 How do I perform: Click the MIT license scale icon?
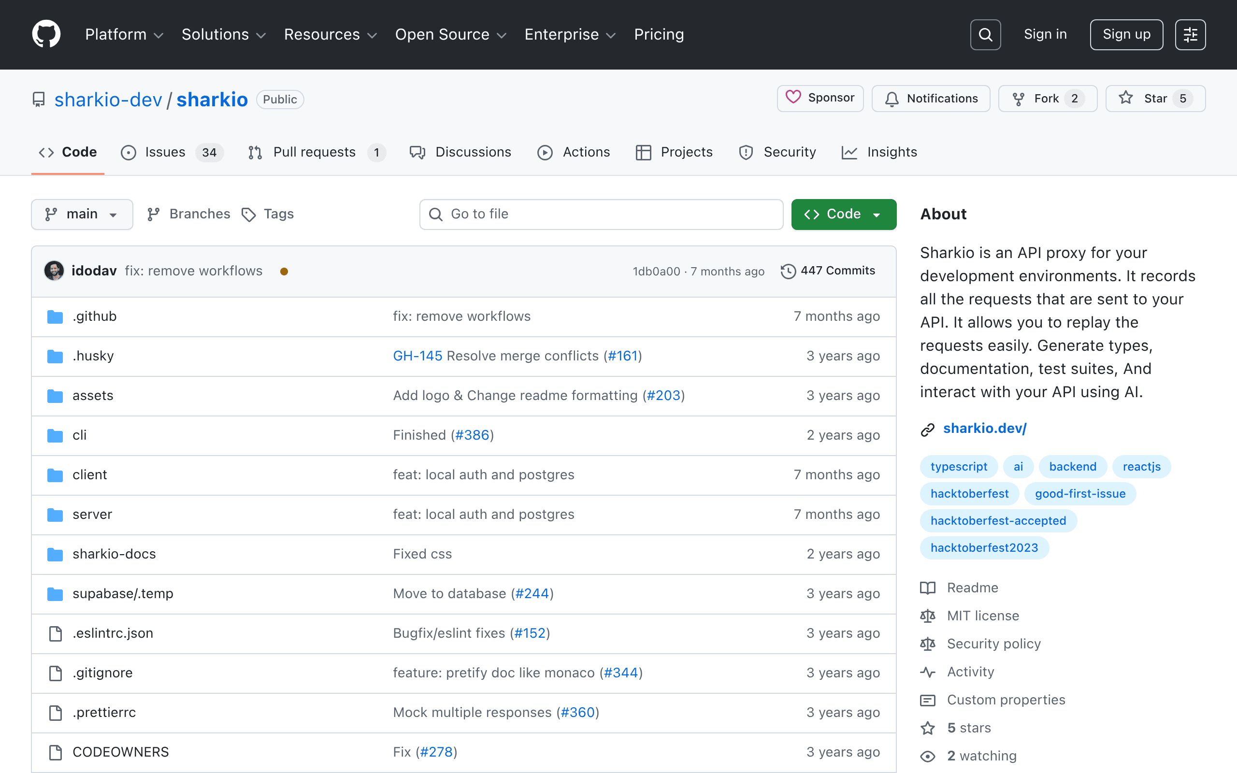coord(928,616)
